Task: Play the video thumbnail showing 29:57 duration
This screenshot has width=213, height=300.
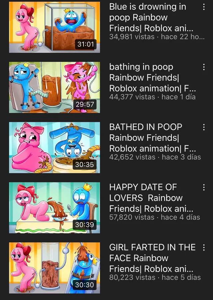Action: [x=55, y=87]
